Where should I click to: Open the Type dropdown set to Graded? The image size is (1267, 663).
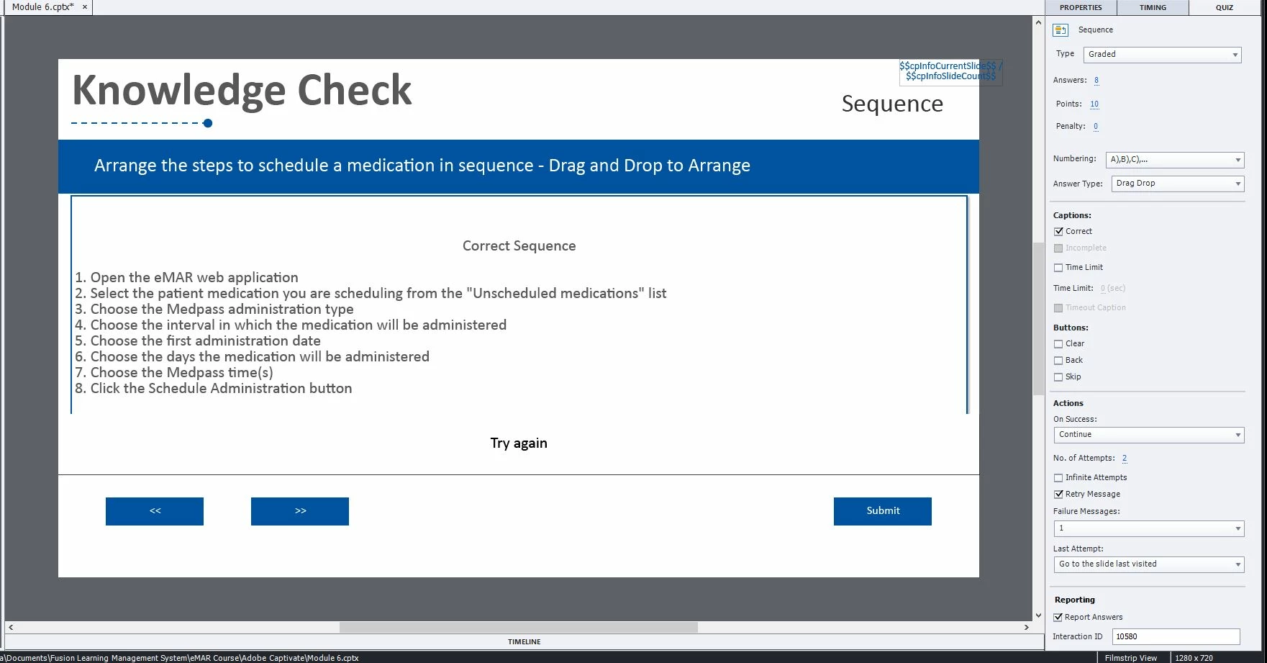tap(1163, 55)
